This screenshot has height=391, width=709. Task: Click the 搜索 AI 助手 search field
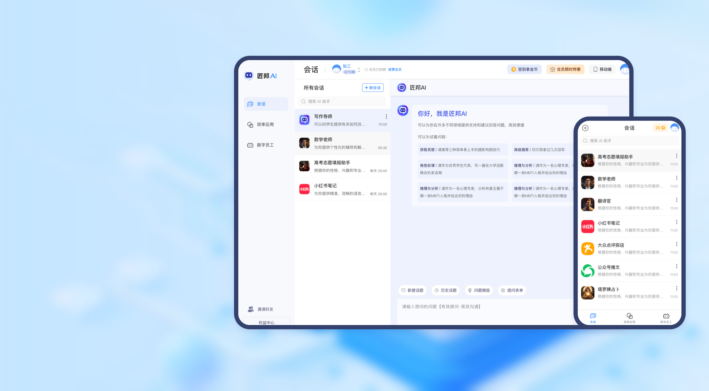[x=341, y=101]
